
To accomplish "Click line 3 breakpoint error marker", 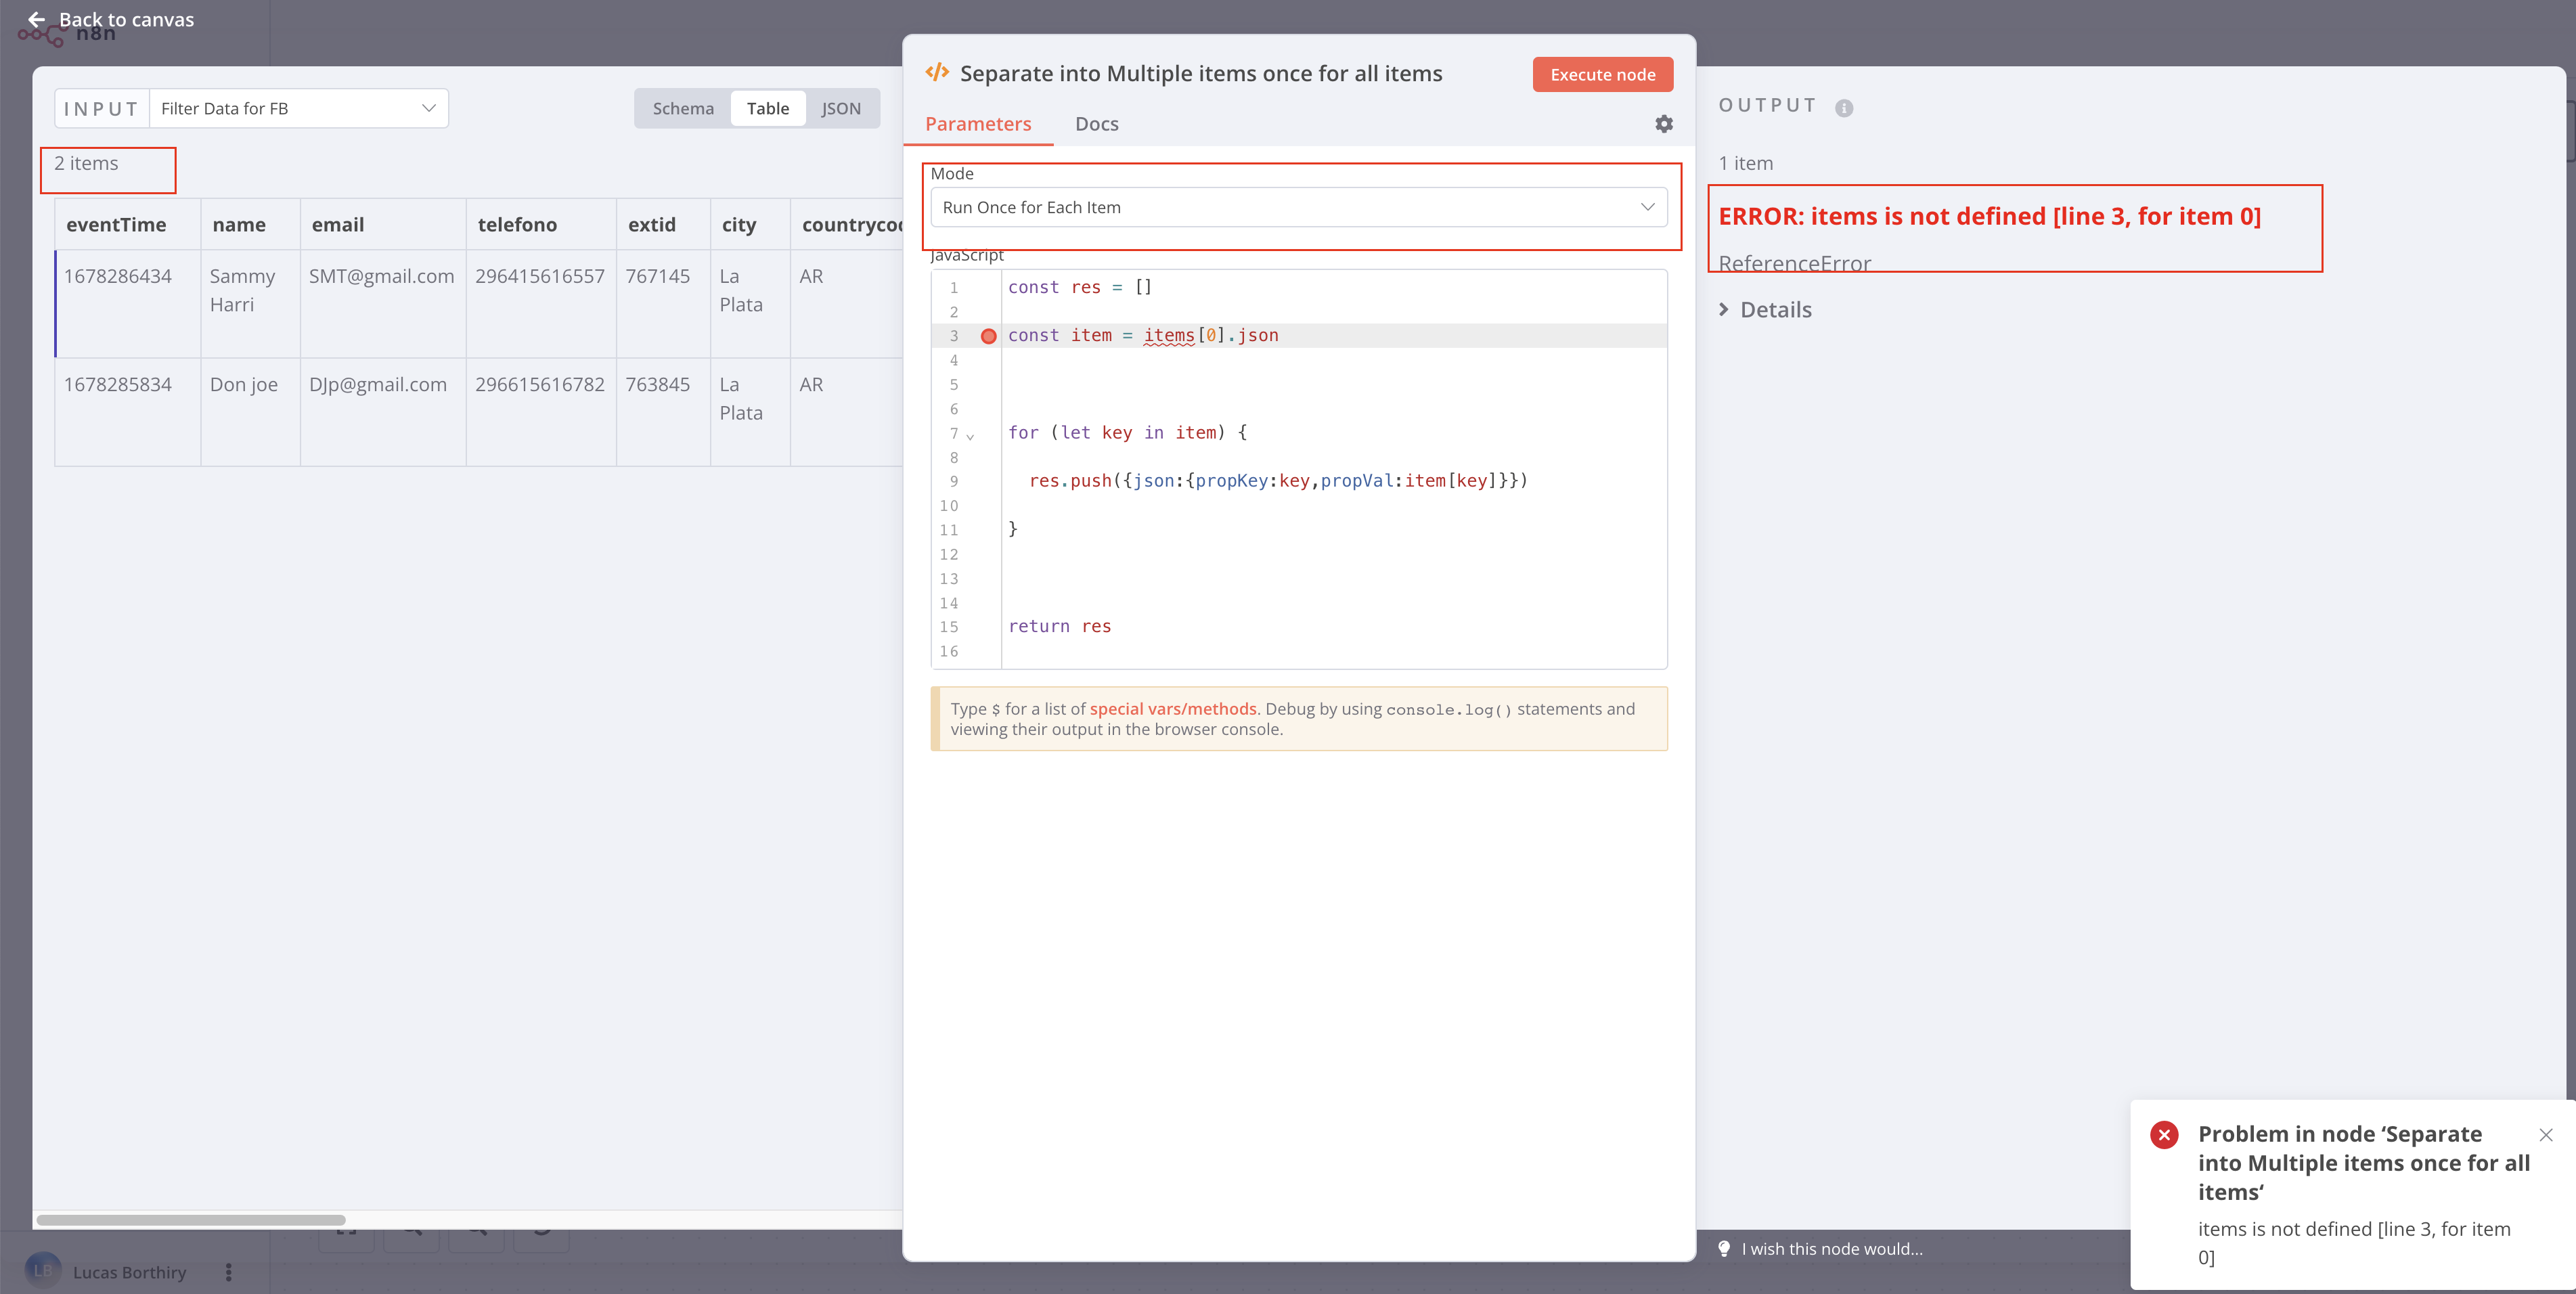I will point(988,336).
